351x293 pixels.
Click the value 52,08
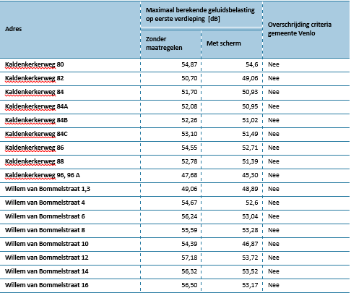189,106
